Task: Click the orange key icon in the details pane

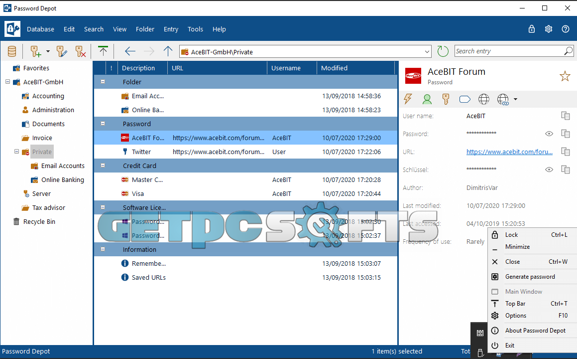Action: click(x=446, y=99)
